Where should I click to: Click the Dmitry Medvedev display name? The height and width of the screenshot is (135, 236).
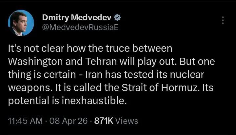coord(77,17)
